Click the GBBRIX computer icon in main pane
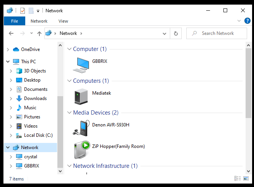254x187 pixels. click(81, 65)
